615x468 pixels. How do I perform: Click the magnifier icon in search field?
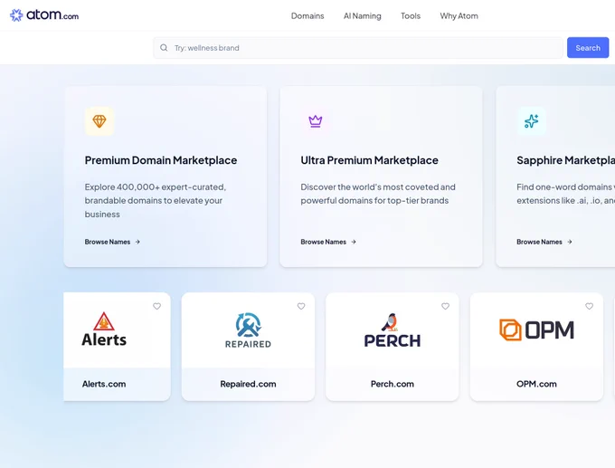click(x=164, y=48)
